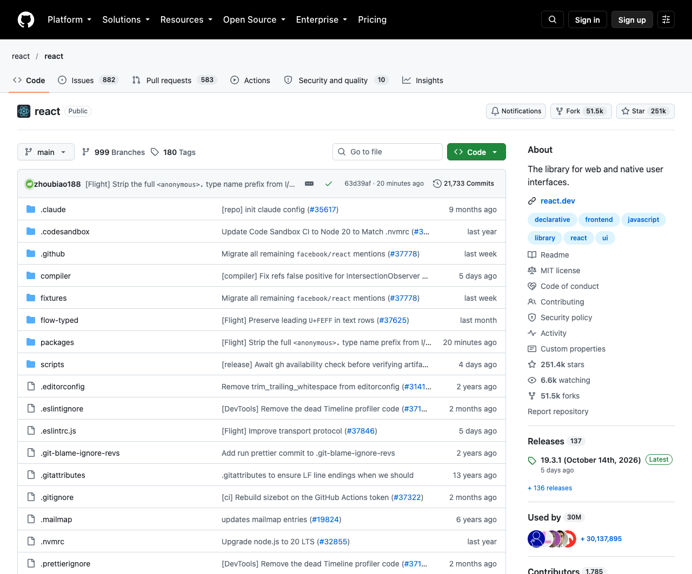
Task: Open the main branch dropdown
Action: click(x=45, y=152)
